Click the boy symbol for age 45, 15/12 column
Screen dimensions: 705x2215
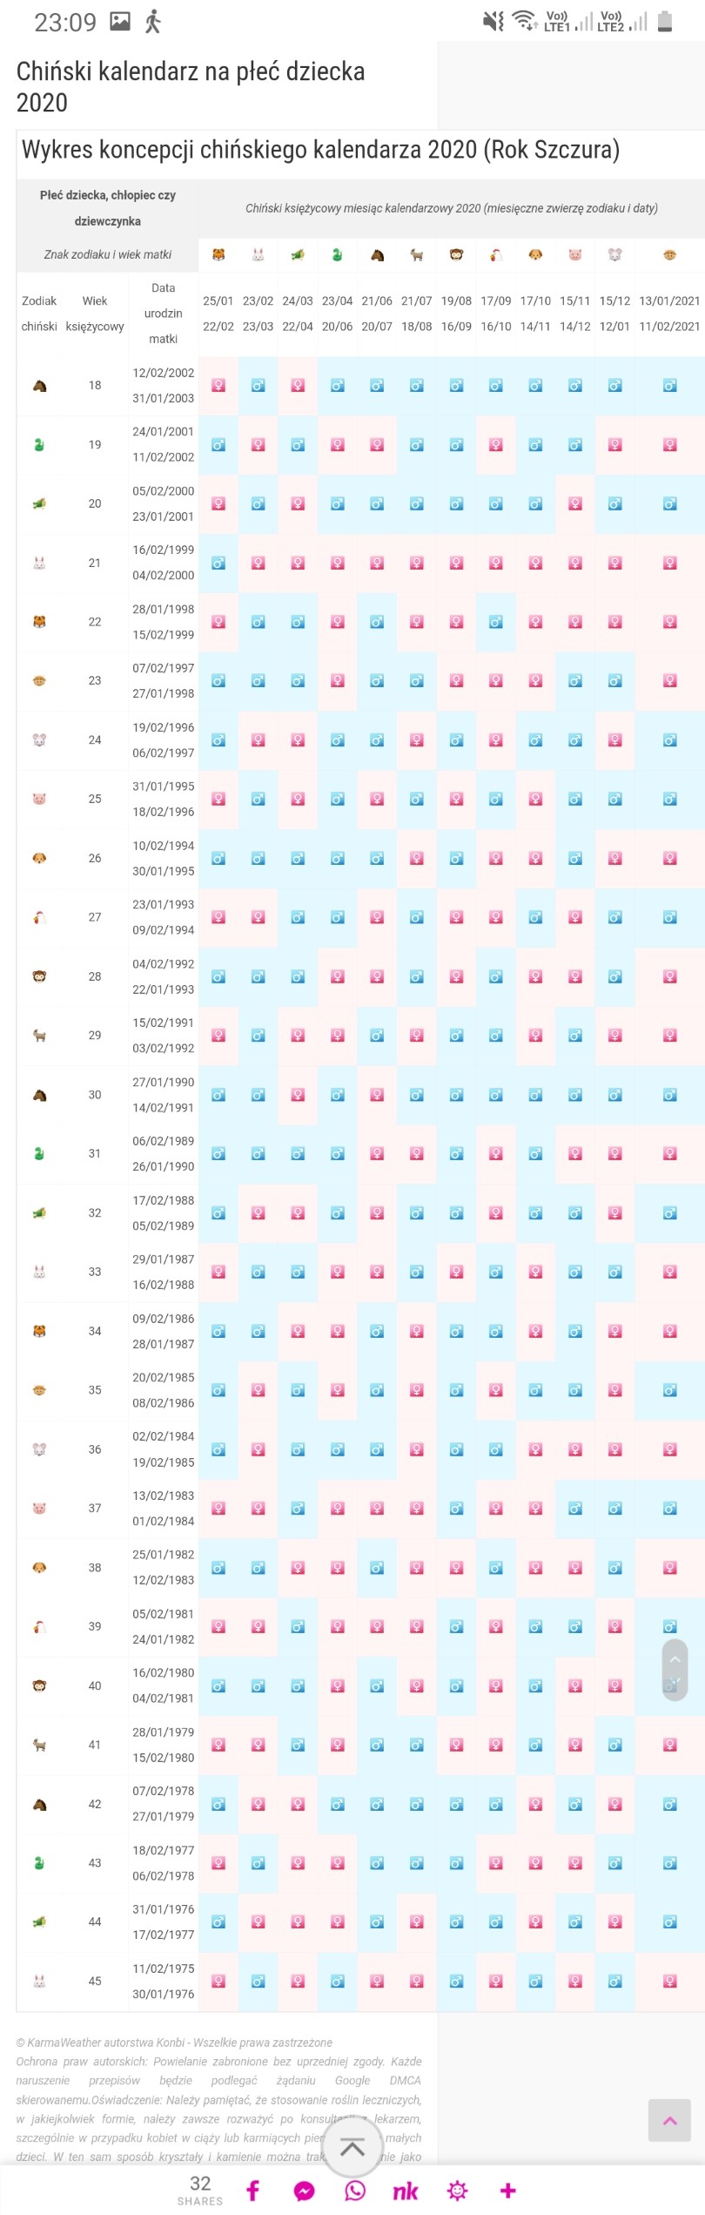[614, 1980]
